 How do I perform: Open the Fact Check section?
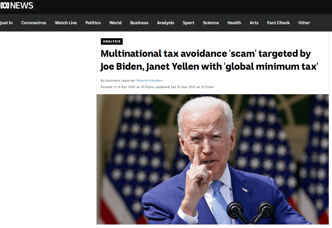(278, 23)
